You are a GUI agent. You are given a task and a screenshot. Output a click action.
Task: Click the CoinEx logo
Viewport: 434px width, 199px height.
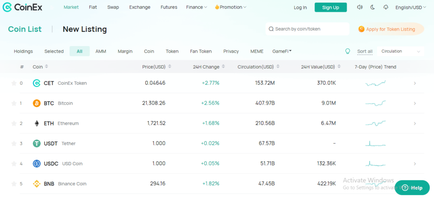pos(22,8)
